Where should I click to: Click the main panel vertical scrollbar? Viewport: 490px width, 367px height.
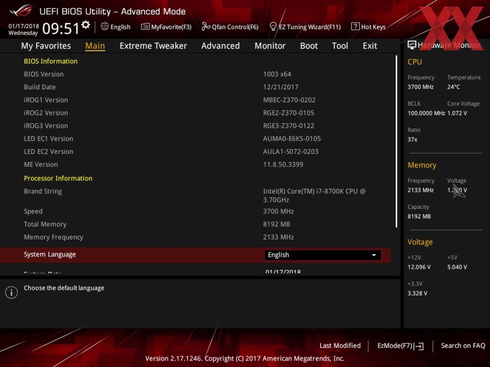tap(396, 141)
